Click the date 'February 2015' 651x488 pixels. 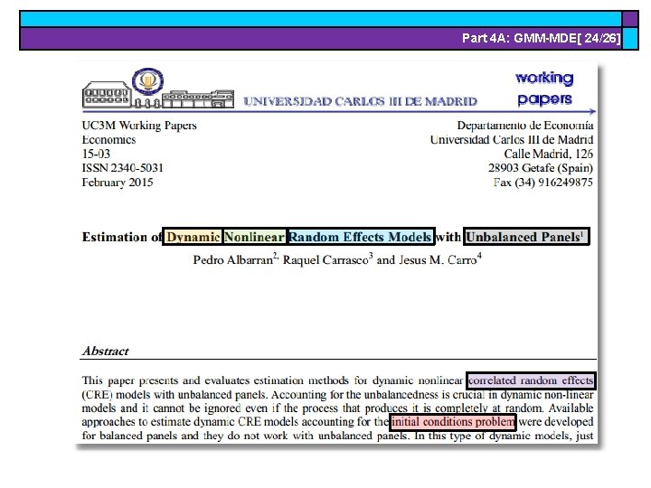point(118,183)
